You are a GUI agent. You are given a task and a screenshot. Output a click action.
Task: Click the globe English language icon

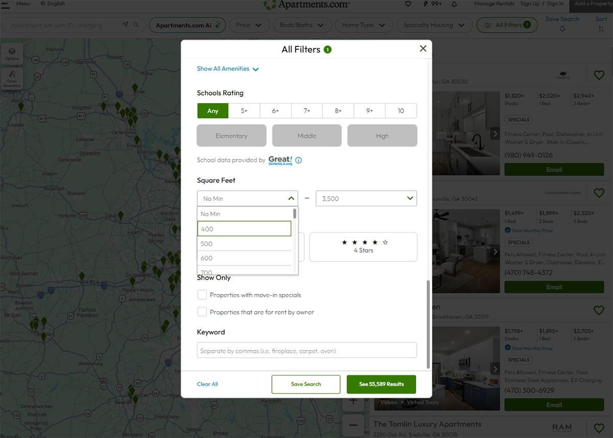[43, 4]
